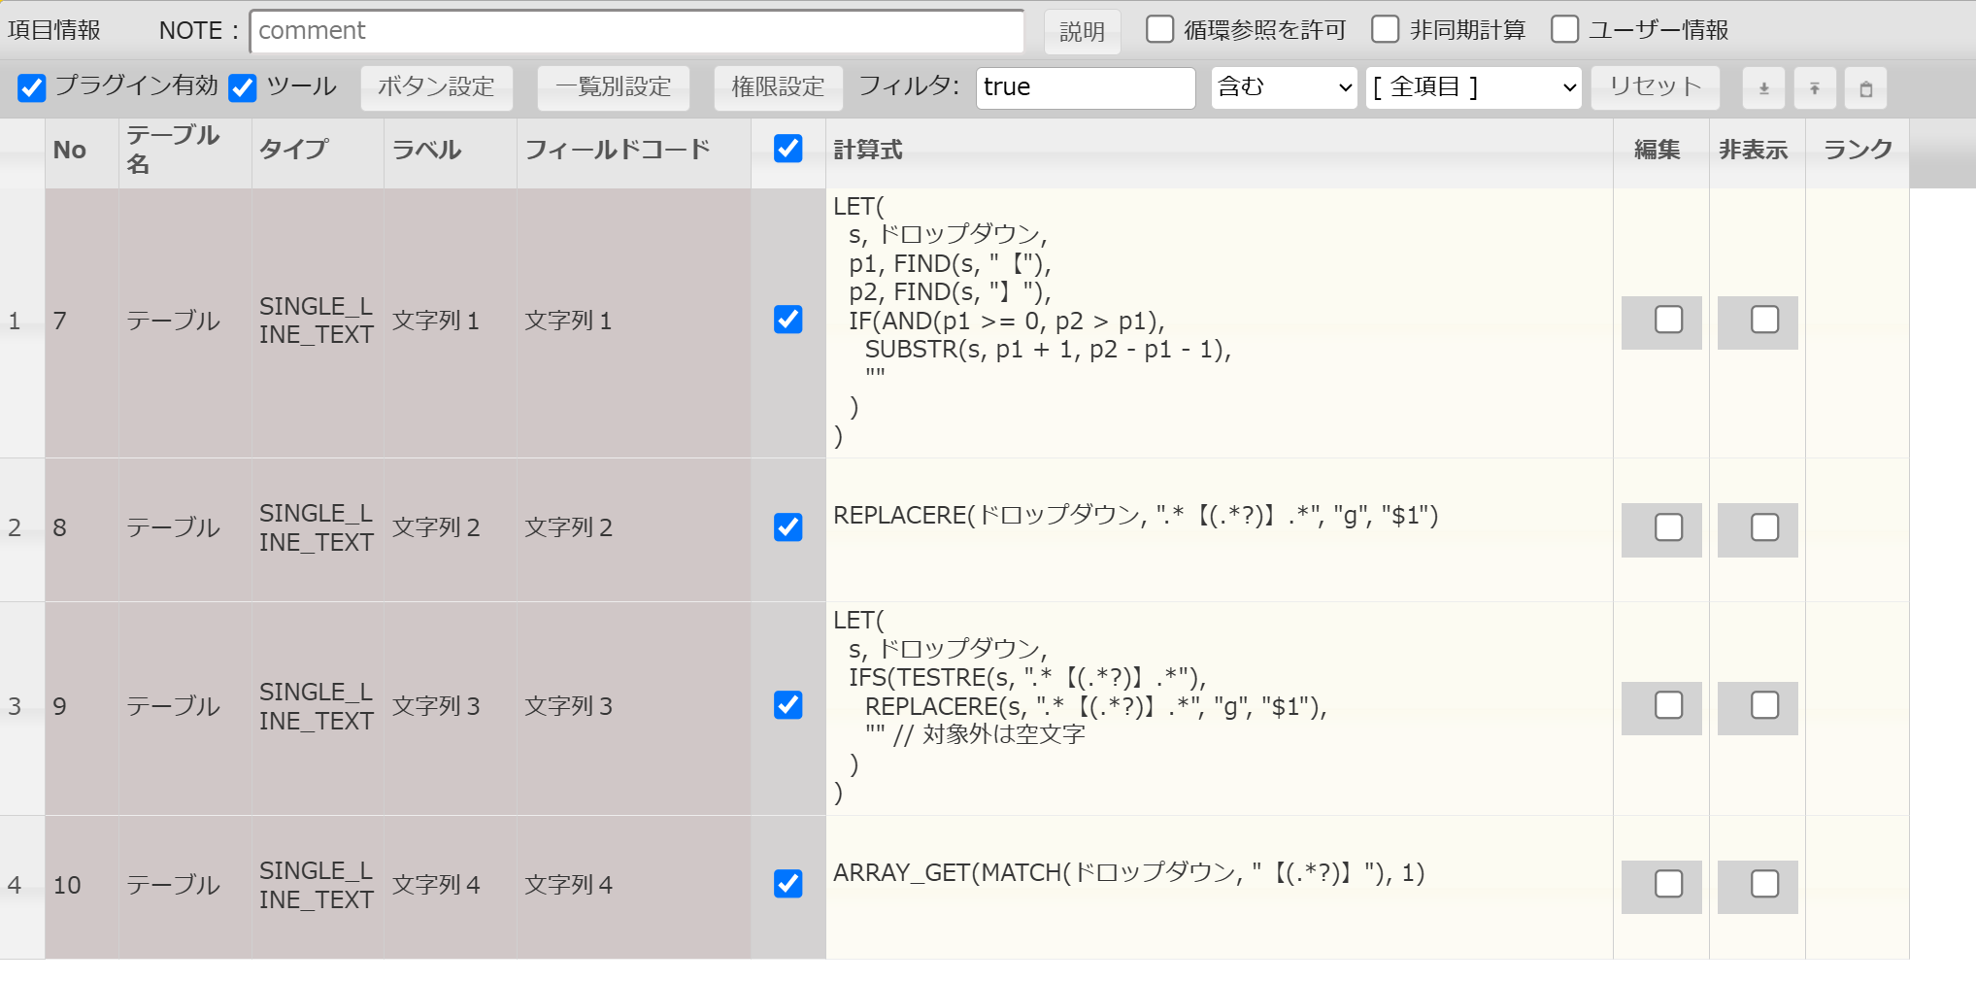Check 非表示 box for 文字列 4 row

(x=1764, y=884)
